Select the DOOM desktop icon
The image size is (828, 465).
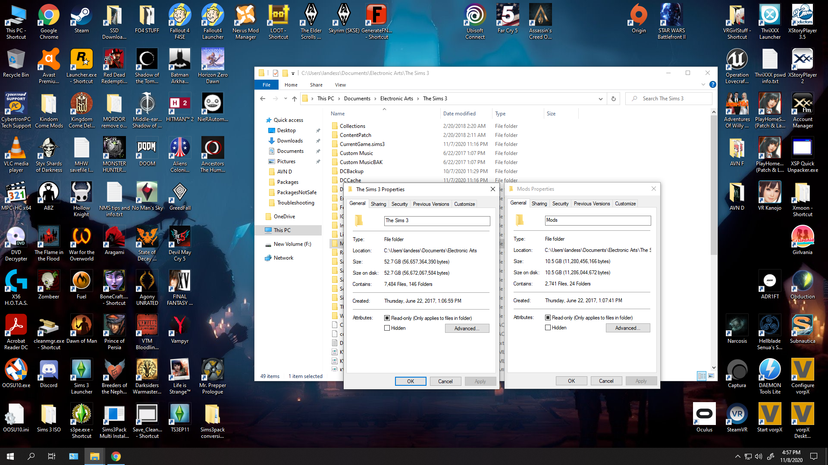pos(147,152)
